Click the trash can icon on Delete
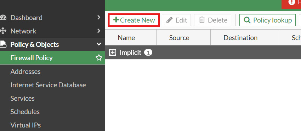Viewport: 301px width, 131px height. pyautogui.click(x=202, y=20)
